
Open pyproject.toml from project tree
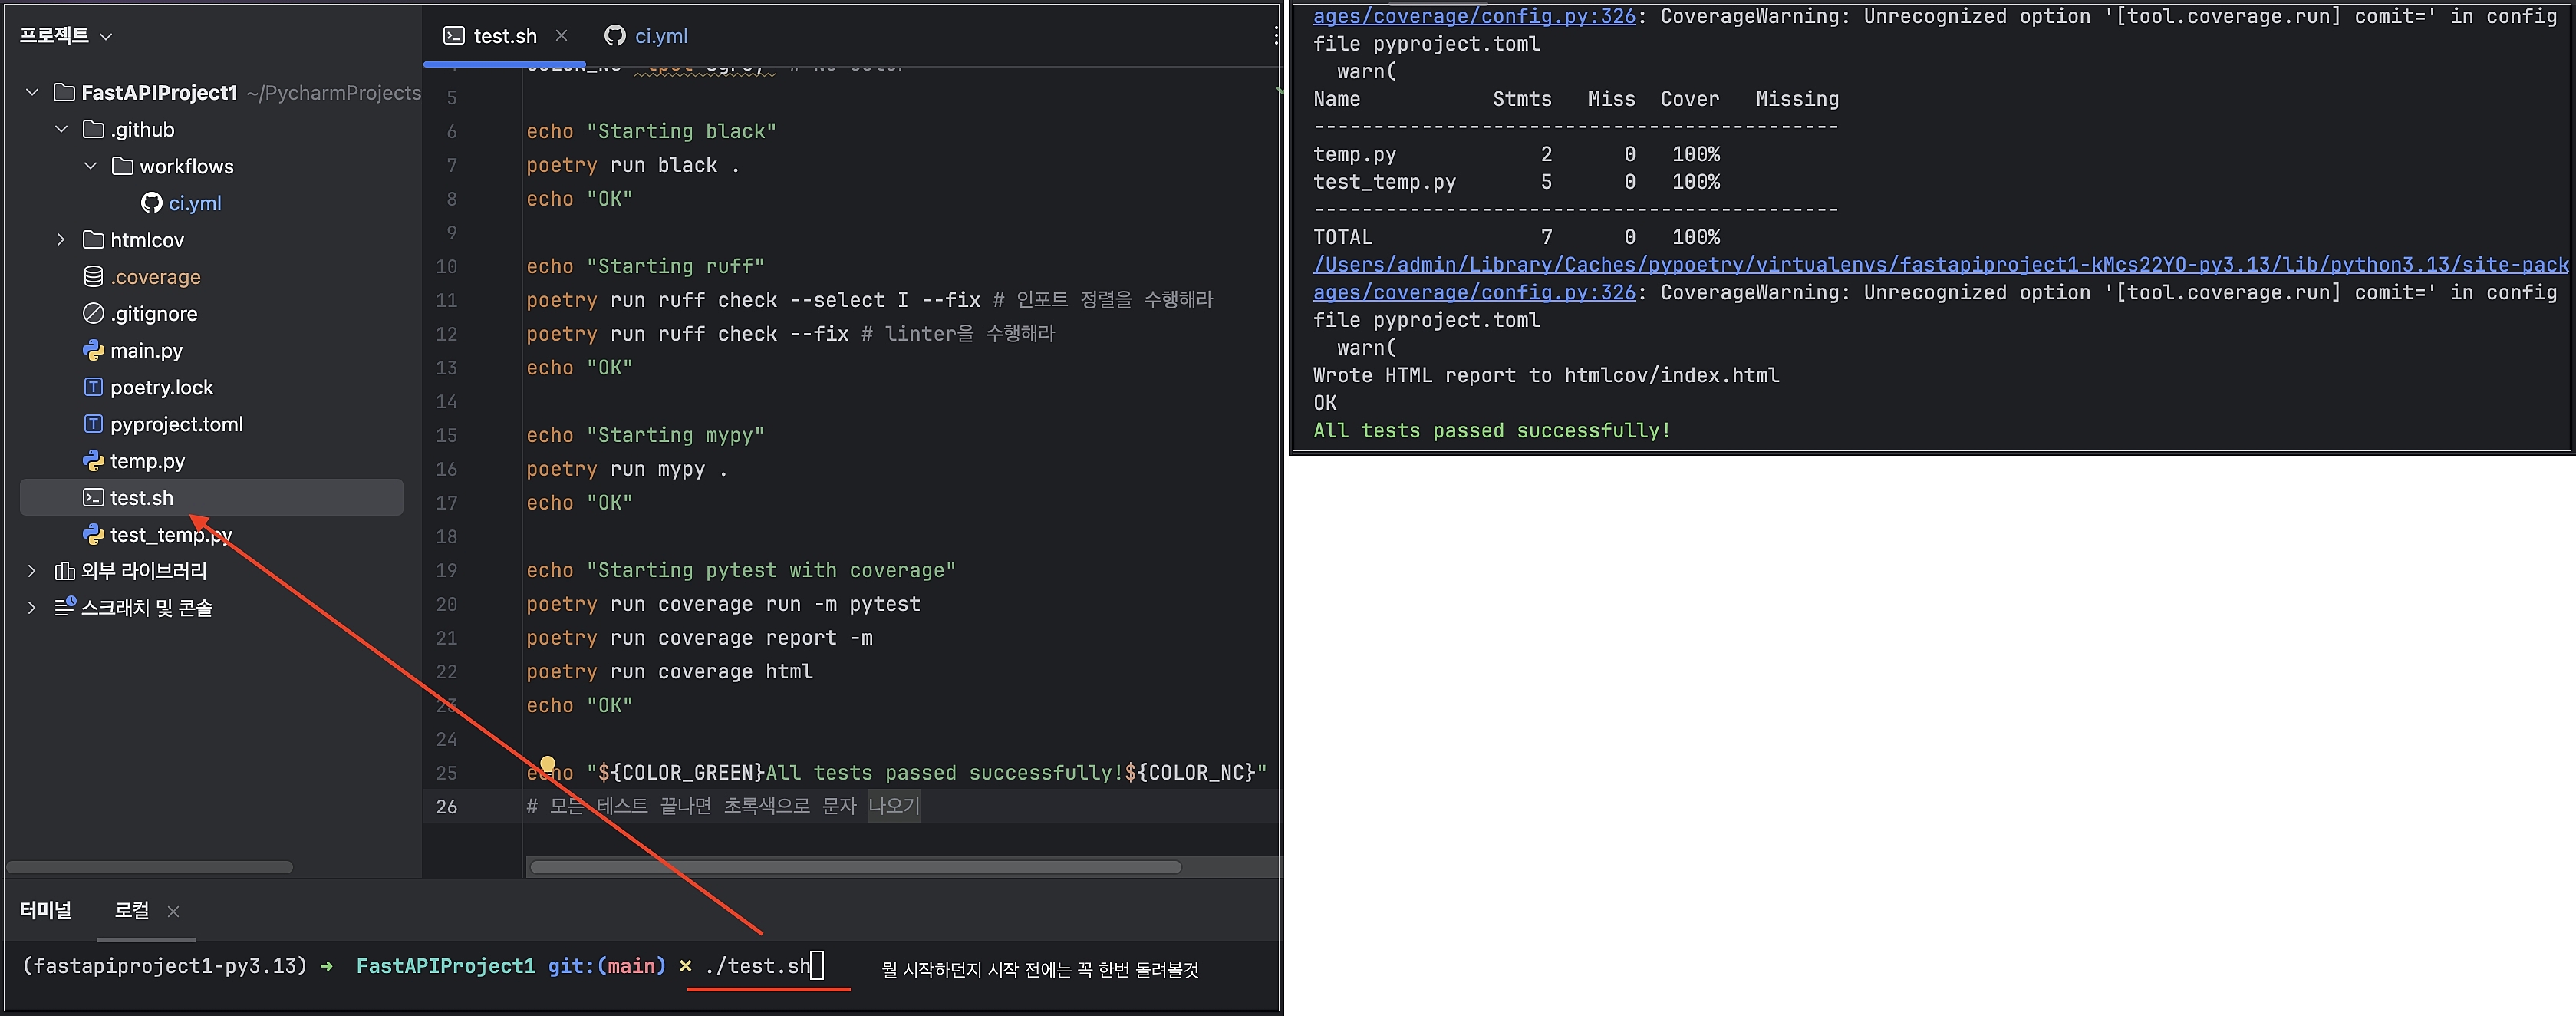coord(176,424)
